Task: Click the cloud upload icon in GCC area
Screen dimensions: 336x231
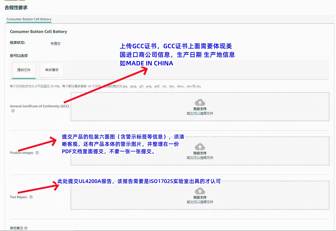Action: 200,102
